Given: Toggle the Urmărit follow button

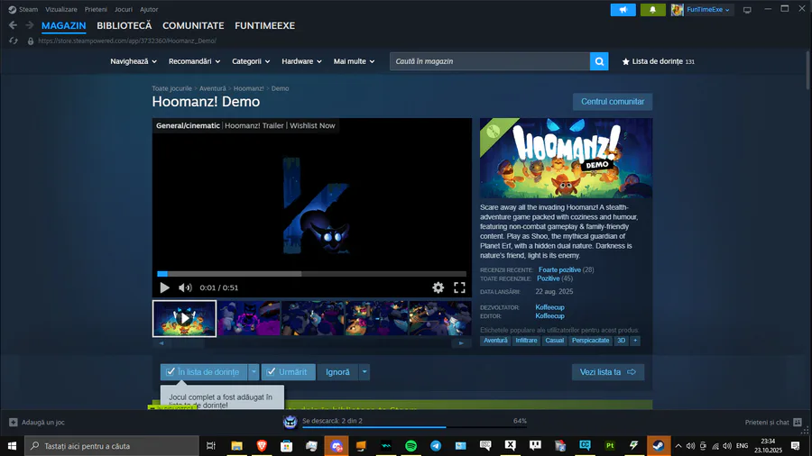Looking at the screenshot, I should [288, 371].
